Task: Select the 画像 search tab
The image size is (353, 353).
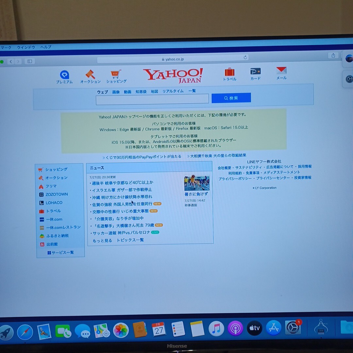Action: coord(116,92)
